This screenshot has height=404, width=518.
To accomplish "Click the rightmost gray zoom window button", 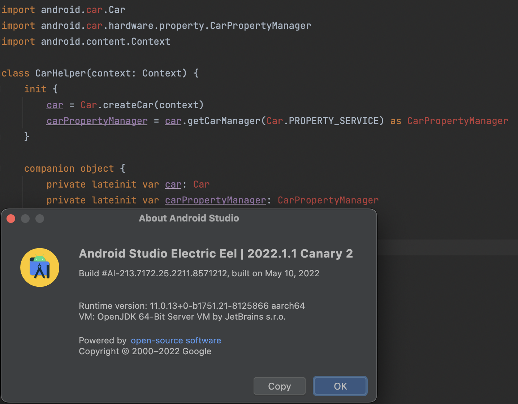I will click(x=40, y=219).
